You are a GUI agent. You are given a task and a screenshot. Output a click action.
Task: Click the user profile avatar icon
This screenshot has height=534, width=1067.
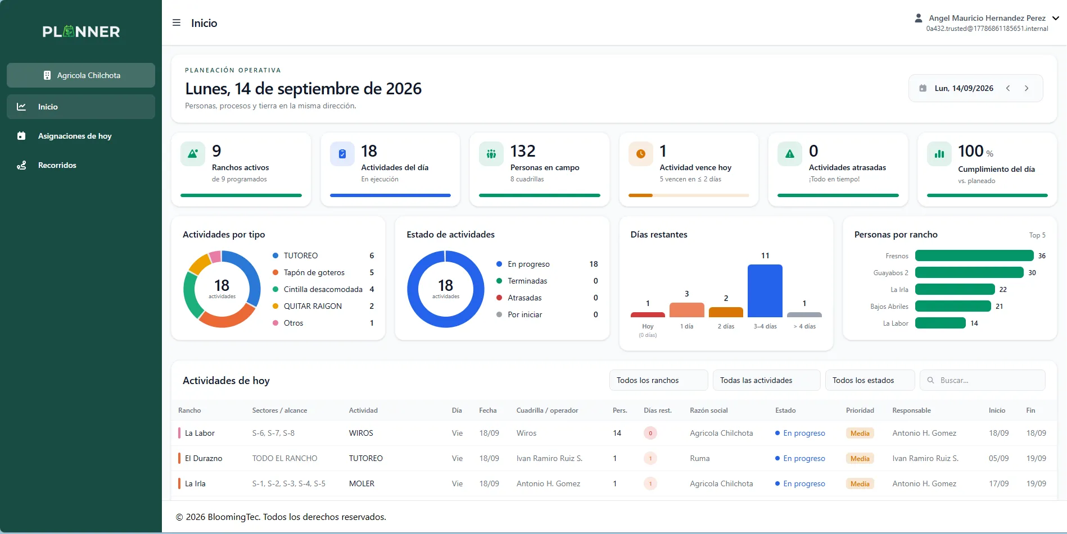pos(919,18)
